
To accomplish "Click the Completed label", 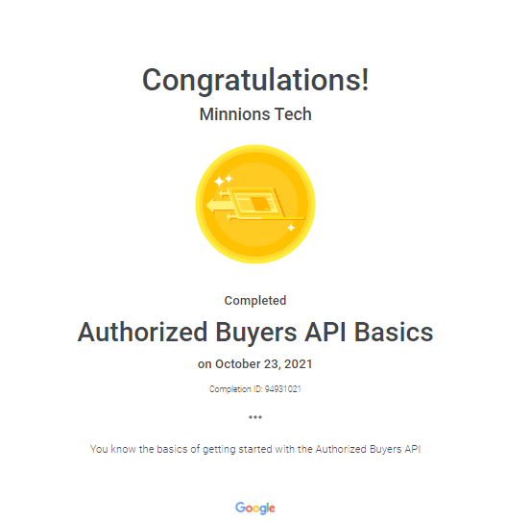I will (x=255, y=300).
